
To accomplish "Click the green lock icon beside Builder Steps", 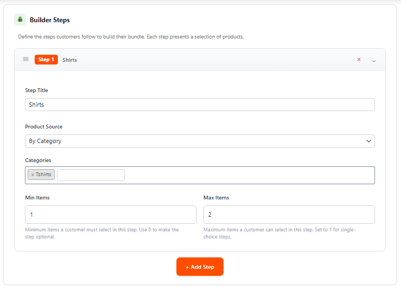I will (x=20, y=20).
